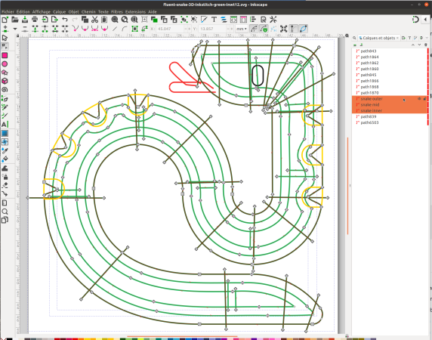Select the Calligraphy tool
The image size is (432, 340).
tap(5, 116)
